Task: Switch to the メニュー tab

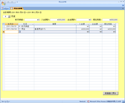Action: 5,8
